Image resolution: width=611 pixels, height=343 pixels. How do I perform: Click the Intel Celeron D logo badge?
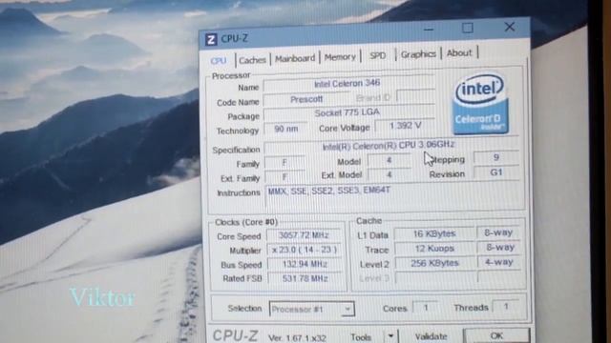pyautogui.click(x=481, y=104)
